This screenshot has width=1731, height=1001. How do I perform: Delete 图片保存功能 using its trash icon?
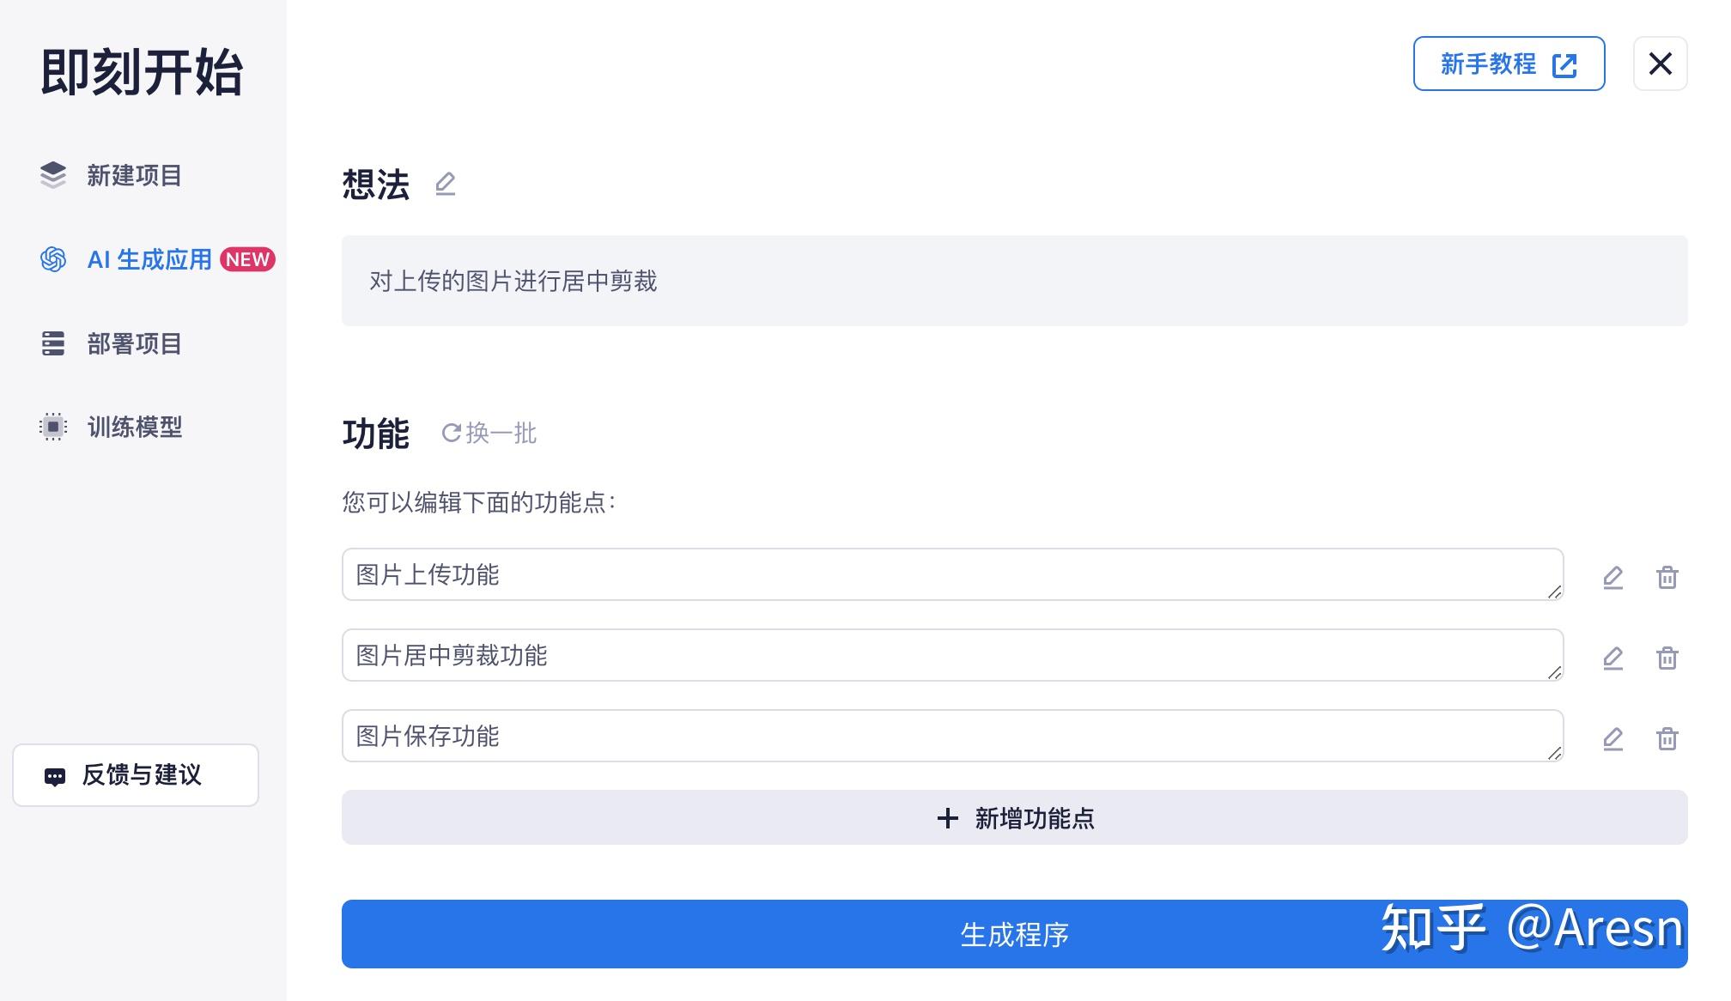1668,738
